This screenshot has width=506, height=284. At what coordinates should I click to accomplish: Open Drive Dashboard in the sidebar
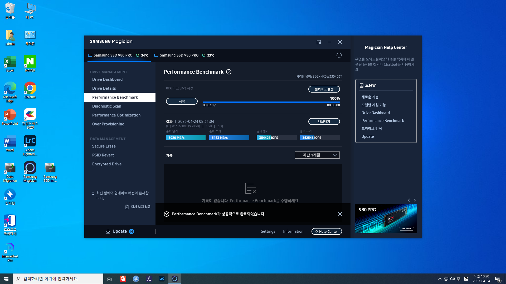[107, 79]
